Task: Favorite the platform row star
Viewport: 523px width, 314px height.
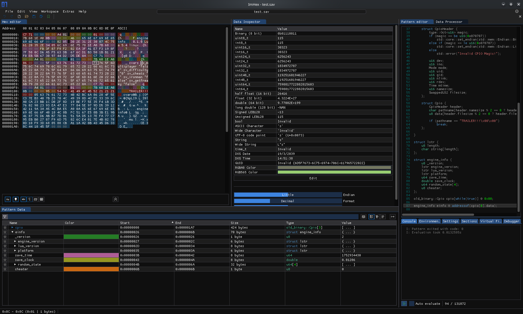Action: click(x=5, y=251)
